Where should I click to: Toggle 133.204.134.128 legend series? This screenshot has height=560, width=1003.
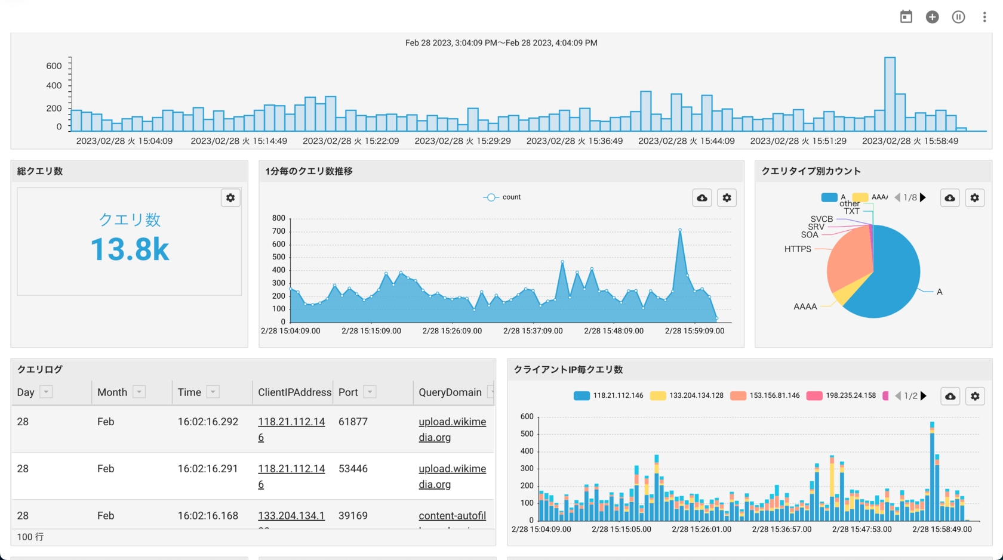[x=687, y=396]
